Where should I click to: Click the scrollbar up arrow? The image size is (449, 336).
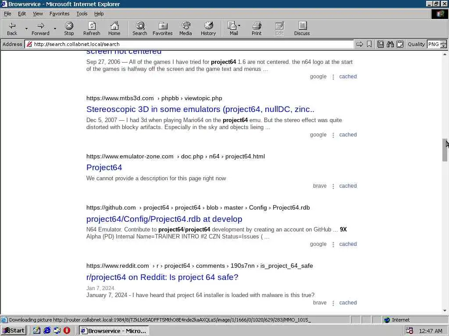pyautogui.click(x=445, y=54)
